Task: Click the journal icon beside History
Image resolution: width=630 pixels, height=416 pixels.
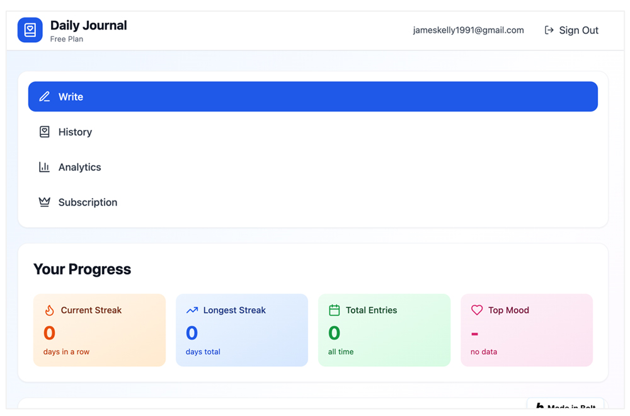Action: (44, 132)
